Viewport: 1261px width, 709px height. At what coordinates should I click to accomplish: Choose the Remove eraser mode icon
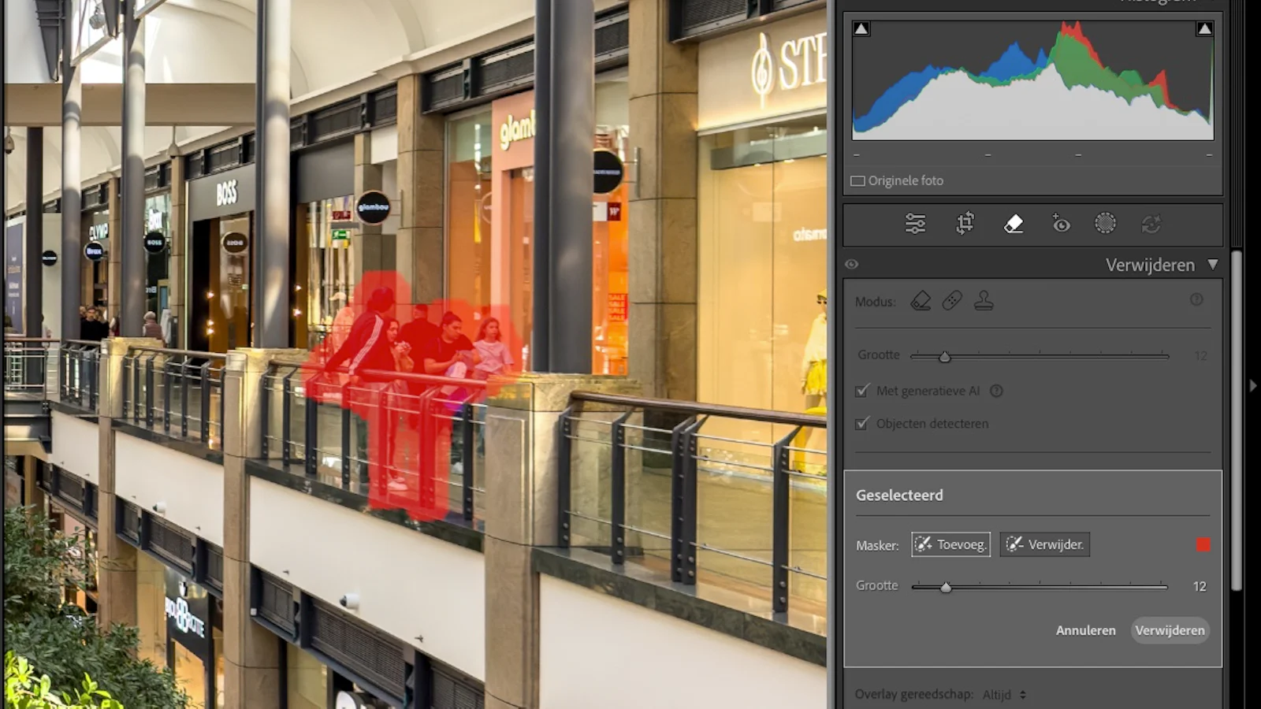921,301
